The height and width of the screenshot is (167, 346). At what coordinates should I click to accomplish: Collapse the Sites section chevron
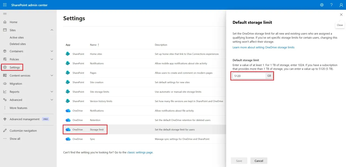(x=52, y=30)
